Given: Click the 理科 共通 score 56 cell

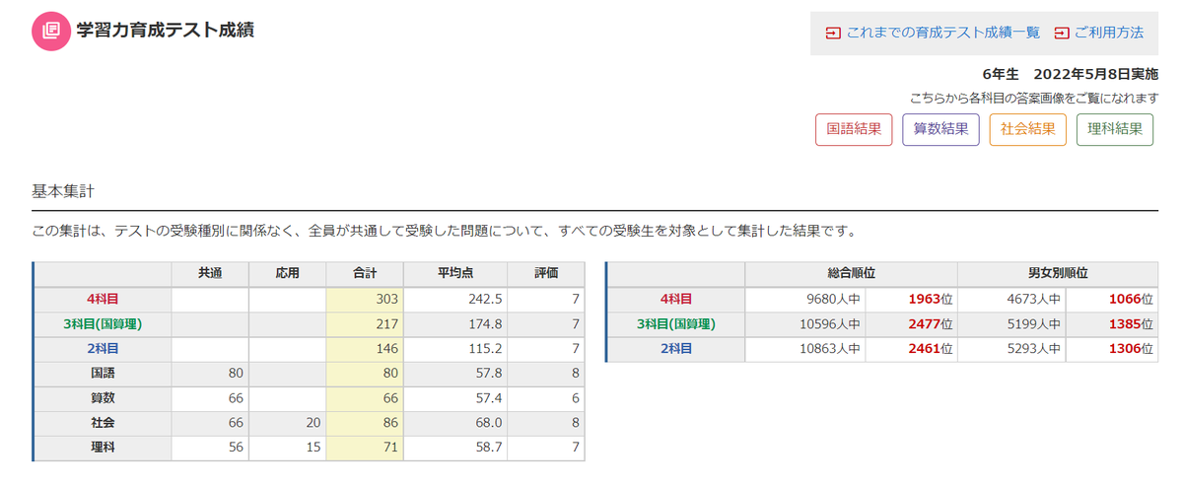Looking at the screenshot, I should (209, 449).
